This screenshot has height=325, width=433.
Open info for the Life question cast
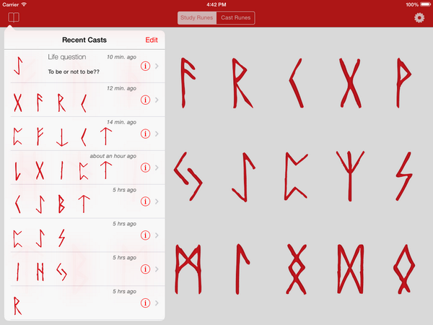pyautogui.click(x=145, y=66)
